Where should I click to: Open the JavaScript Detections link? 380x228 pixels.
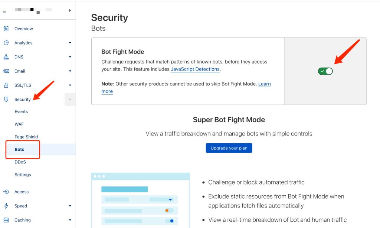195,69
